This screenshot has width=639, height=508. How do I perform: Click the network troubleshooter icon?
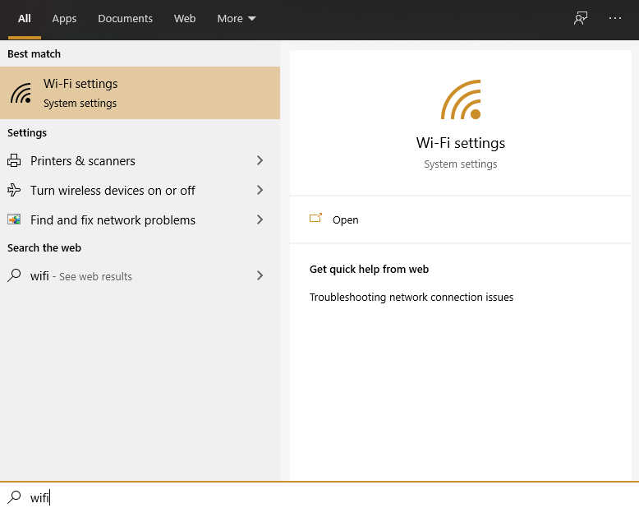pyautogui.click(x=14, y=220)
